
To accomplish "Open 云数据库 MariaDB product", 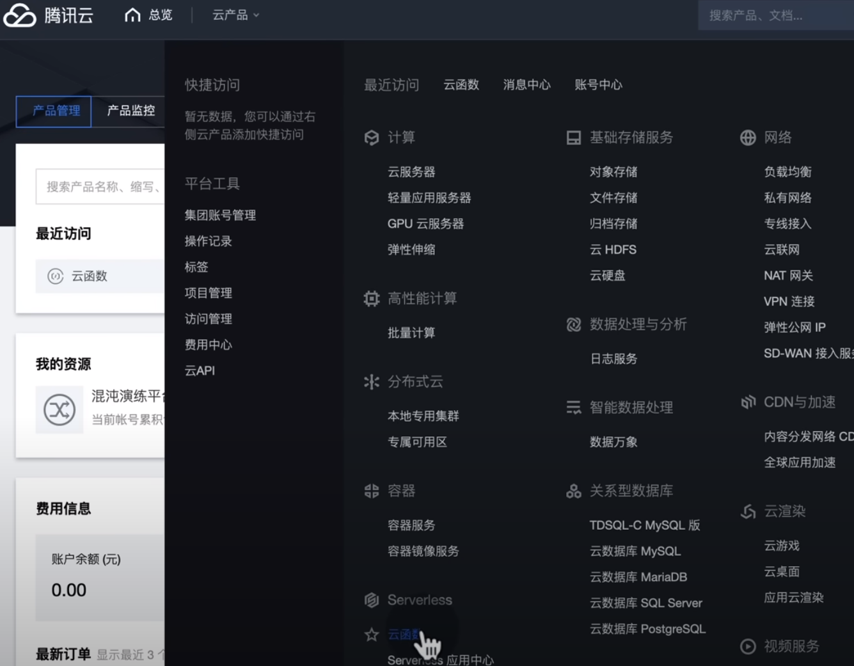I will pyautogui.click(x=638, y=577).
